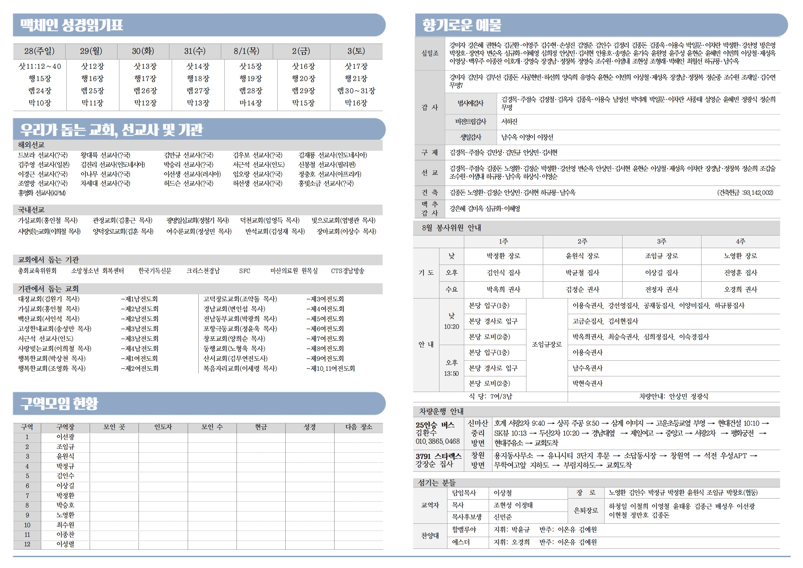Viewport: 803px width, 568px height.
Task: Click the '조임규장로' usher cell
Action: [547, 345]
